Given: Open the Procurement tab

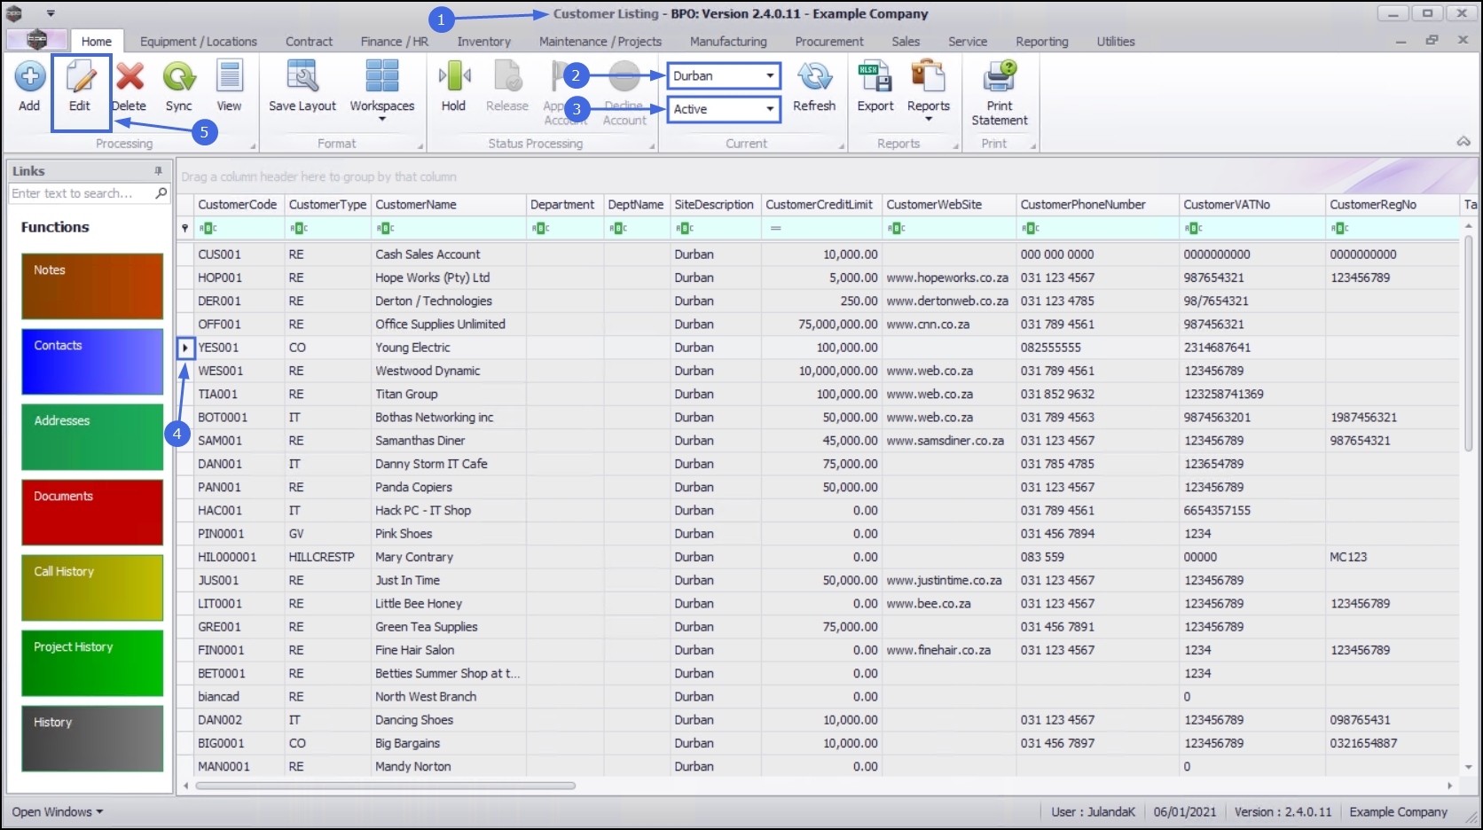Looking at the screenshot, I should (x=829, y=41).
